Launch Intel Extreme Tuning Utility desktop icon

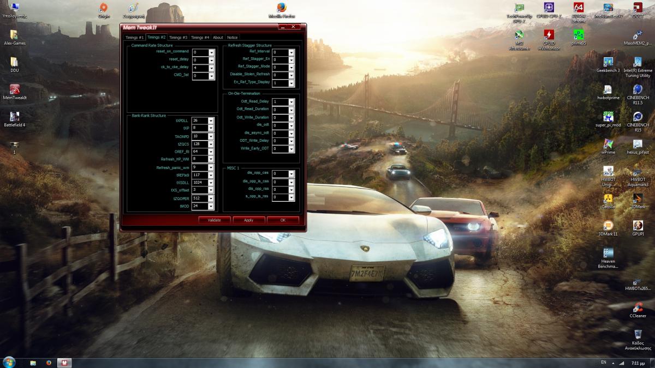click(x=638, y=66)
